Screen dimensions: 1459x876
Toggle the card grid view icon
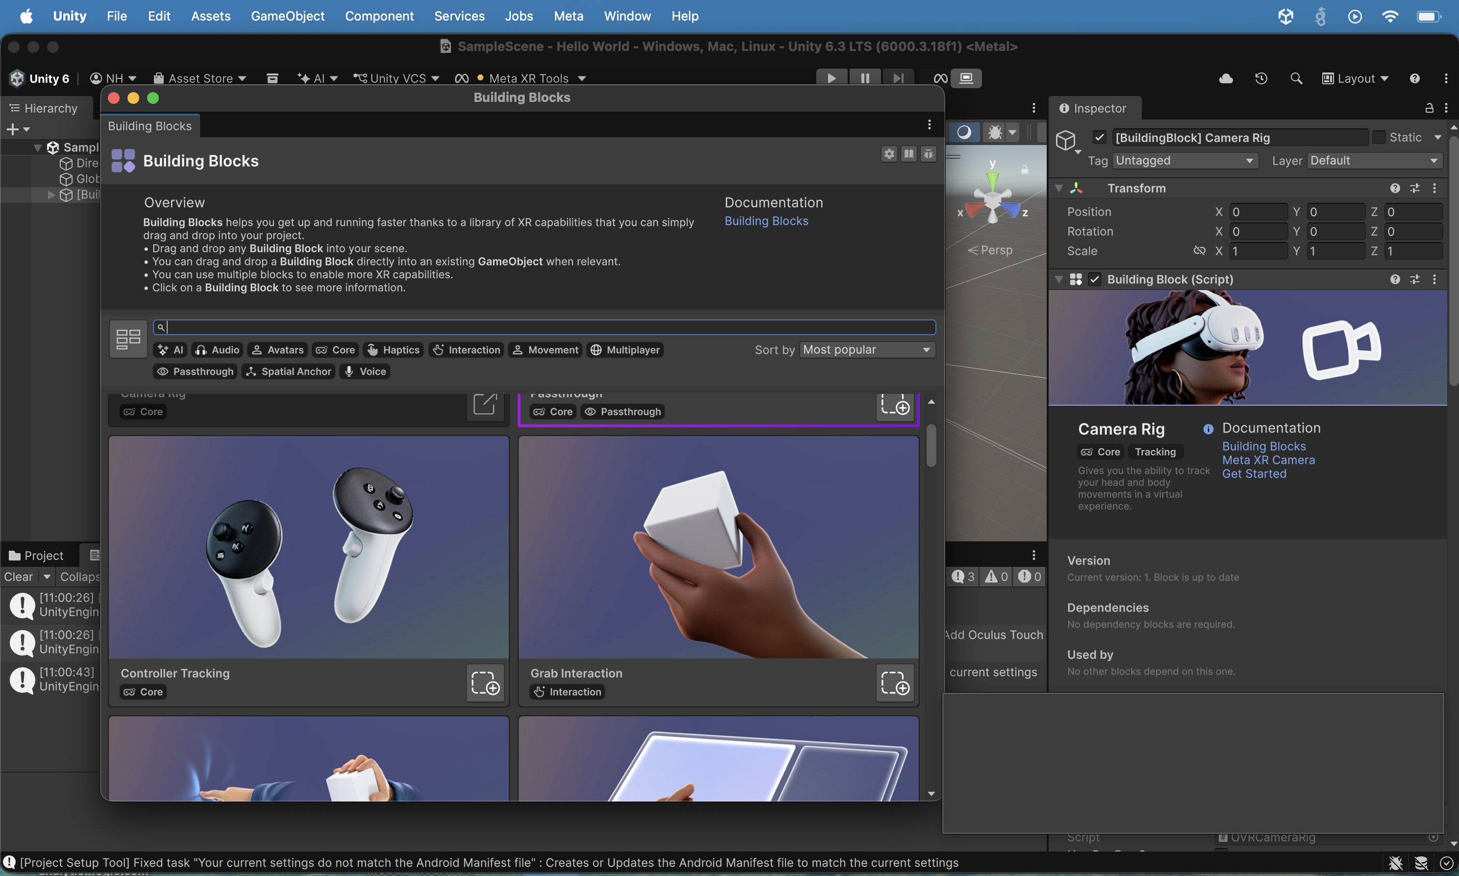(128, 339)
